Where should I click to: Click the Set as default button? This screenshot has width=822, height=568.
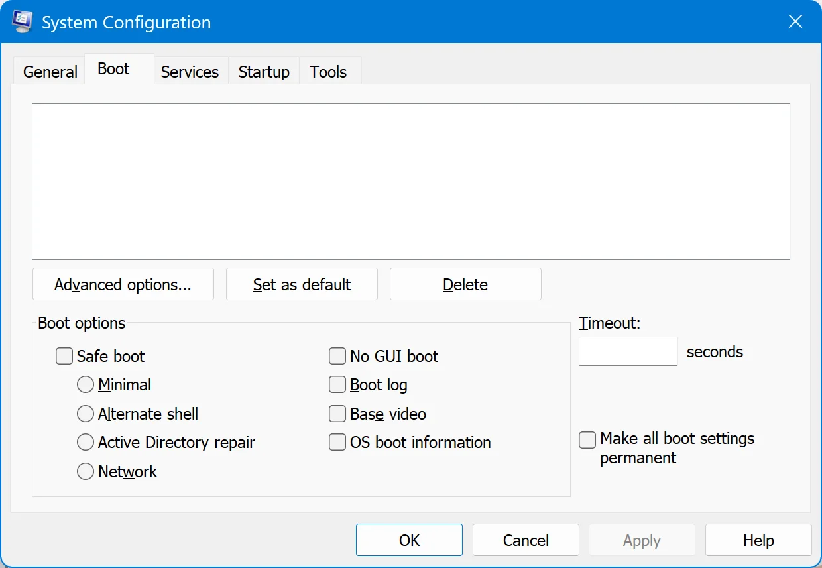coord(302,284)
